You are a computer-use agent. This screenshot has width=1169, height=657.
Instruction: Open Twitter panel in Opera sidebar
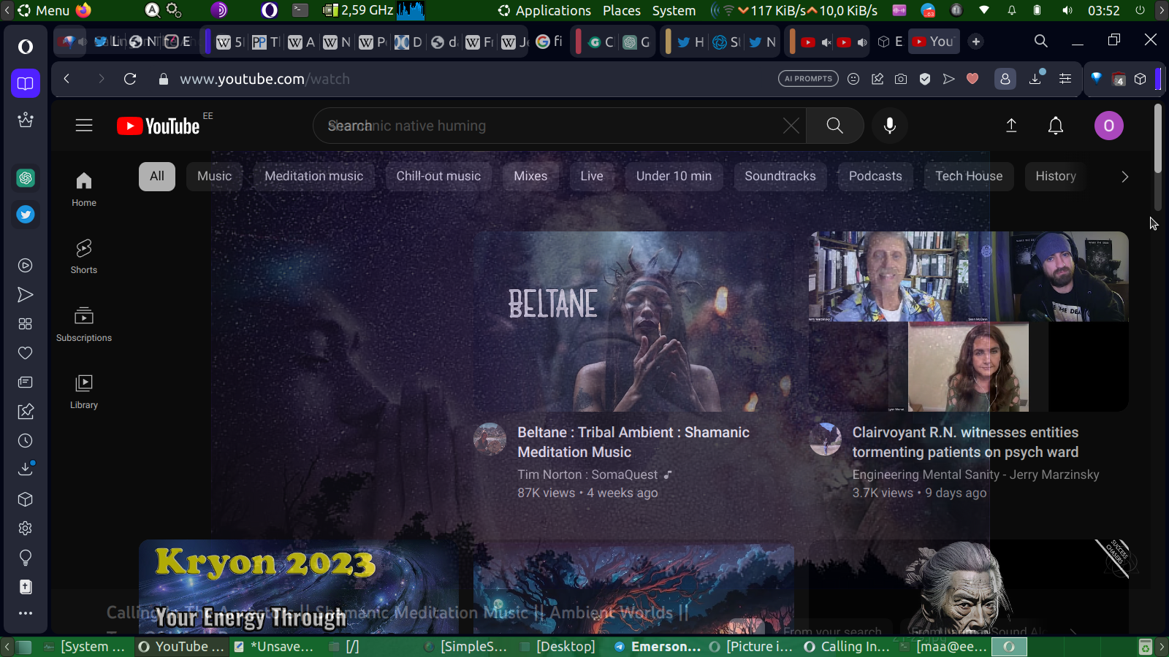pos(26,215)
